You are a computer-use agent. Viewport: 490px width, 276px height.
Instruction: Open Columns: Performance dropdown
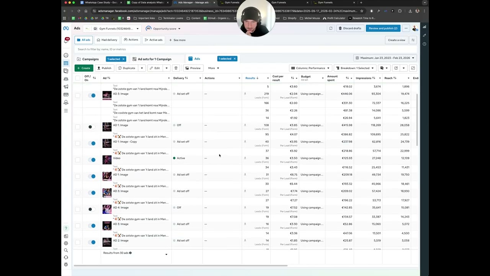(x=310, y=68)
